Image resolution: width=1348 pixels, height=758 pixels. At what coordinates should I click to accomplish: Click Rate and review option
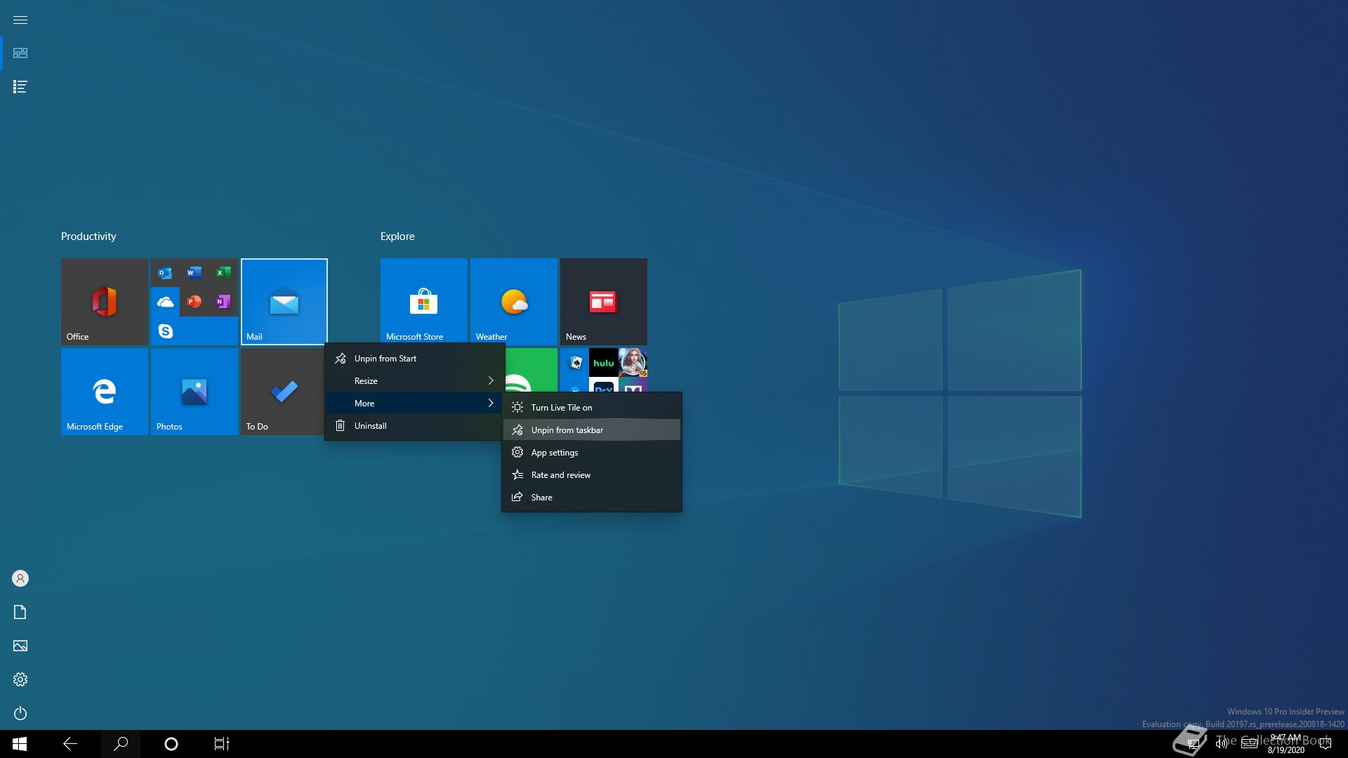pyautogui.click(x=560, y=475)
